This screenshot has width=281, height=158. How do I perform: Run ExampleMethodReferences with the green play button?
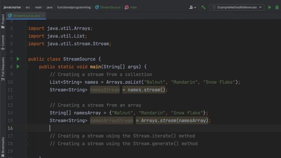[269, 7]
